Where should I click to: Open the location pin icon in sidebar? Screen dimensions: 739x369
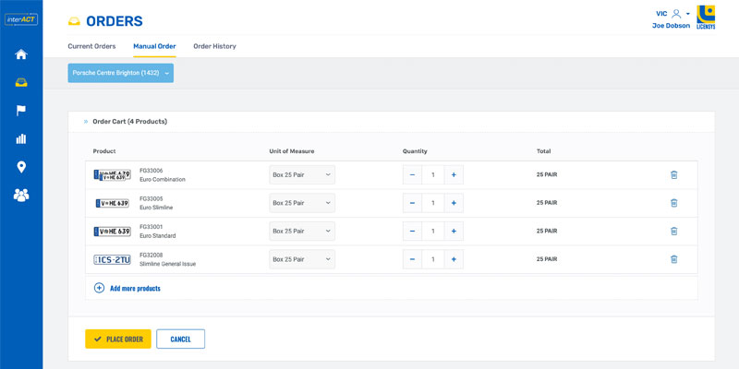[x=20, y=167]
